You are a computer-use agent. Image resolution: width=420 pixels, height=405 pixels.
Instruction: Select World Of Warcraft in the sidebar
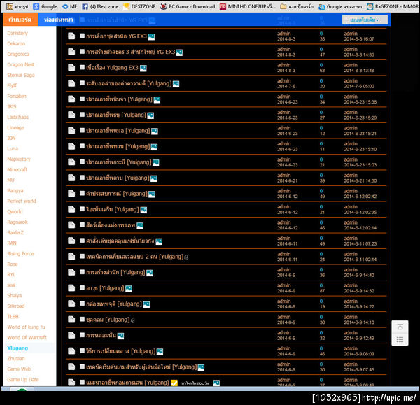27,337
